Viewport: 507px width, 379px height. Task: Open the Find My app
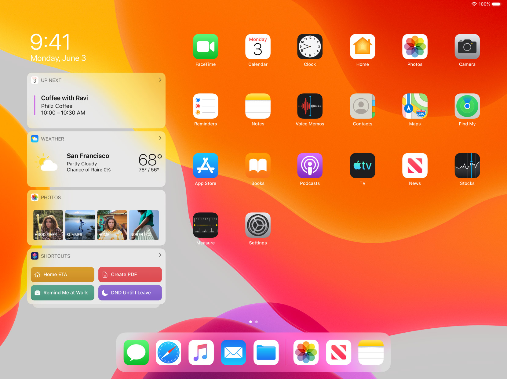(467, 106)
